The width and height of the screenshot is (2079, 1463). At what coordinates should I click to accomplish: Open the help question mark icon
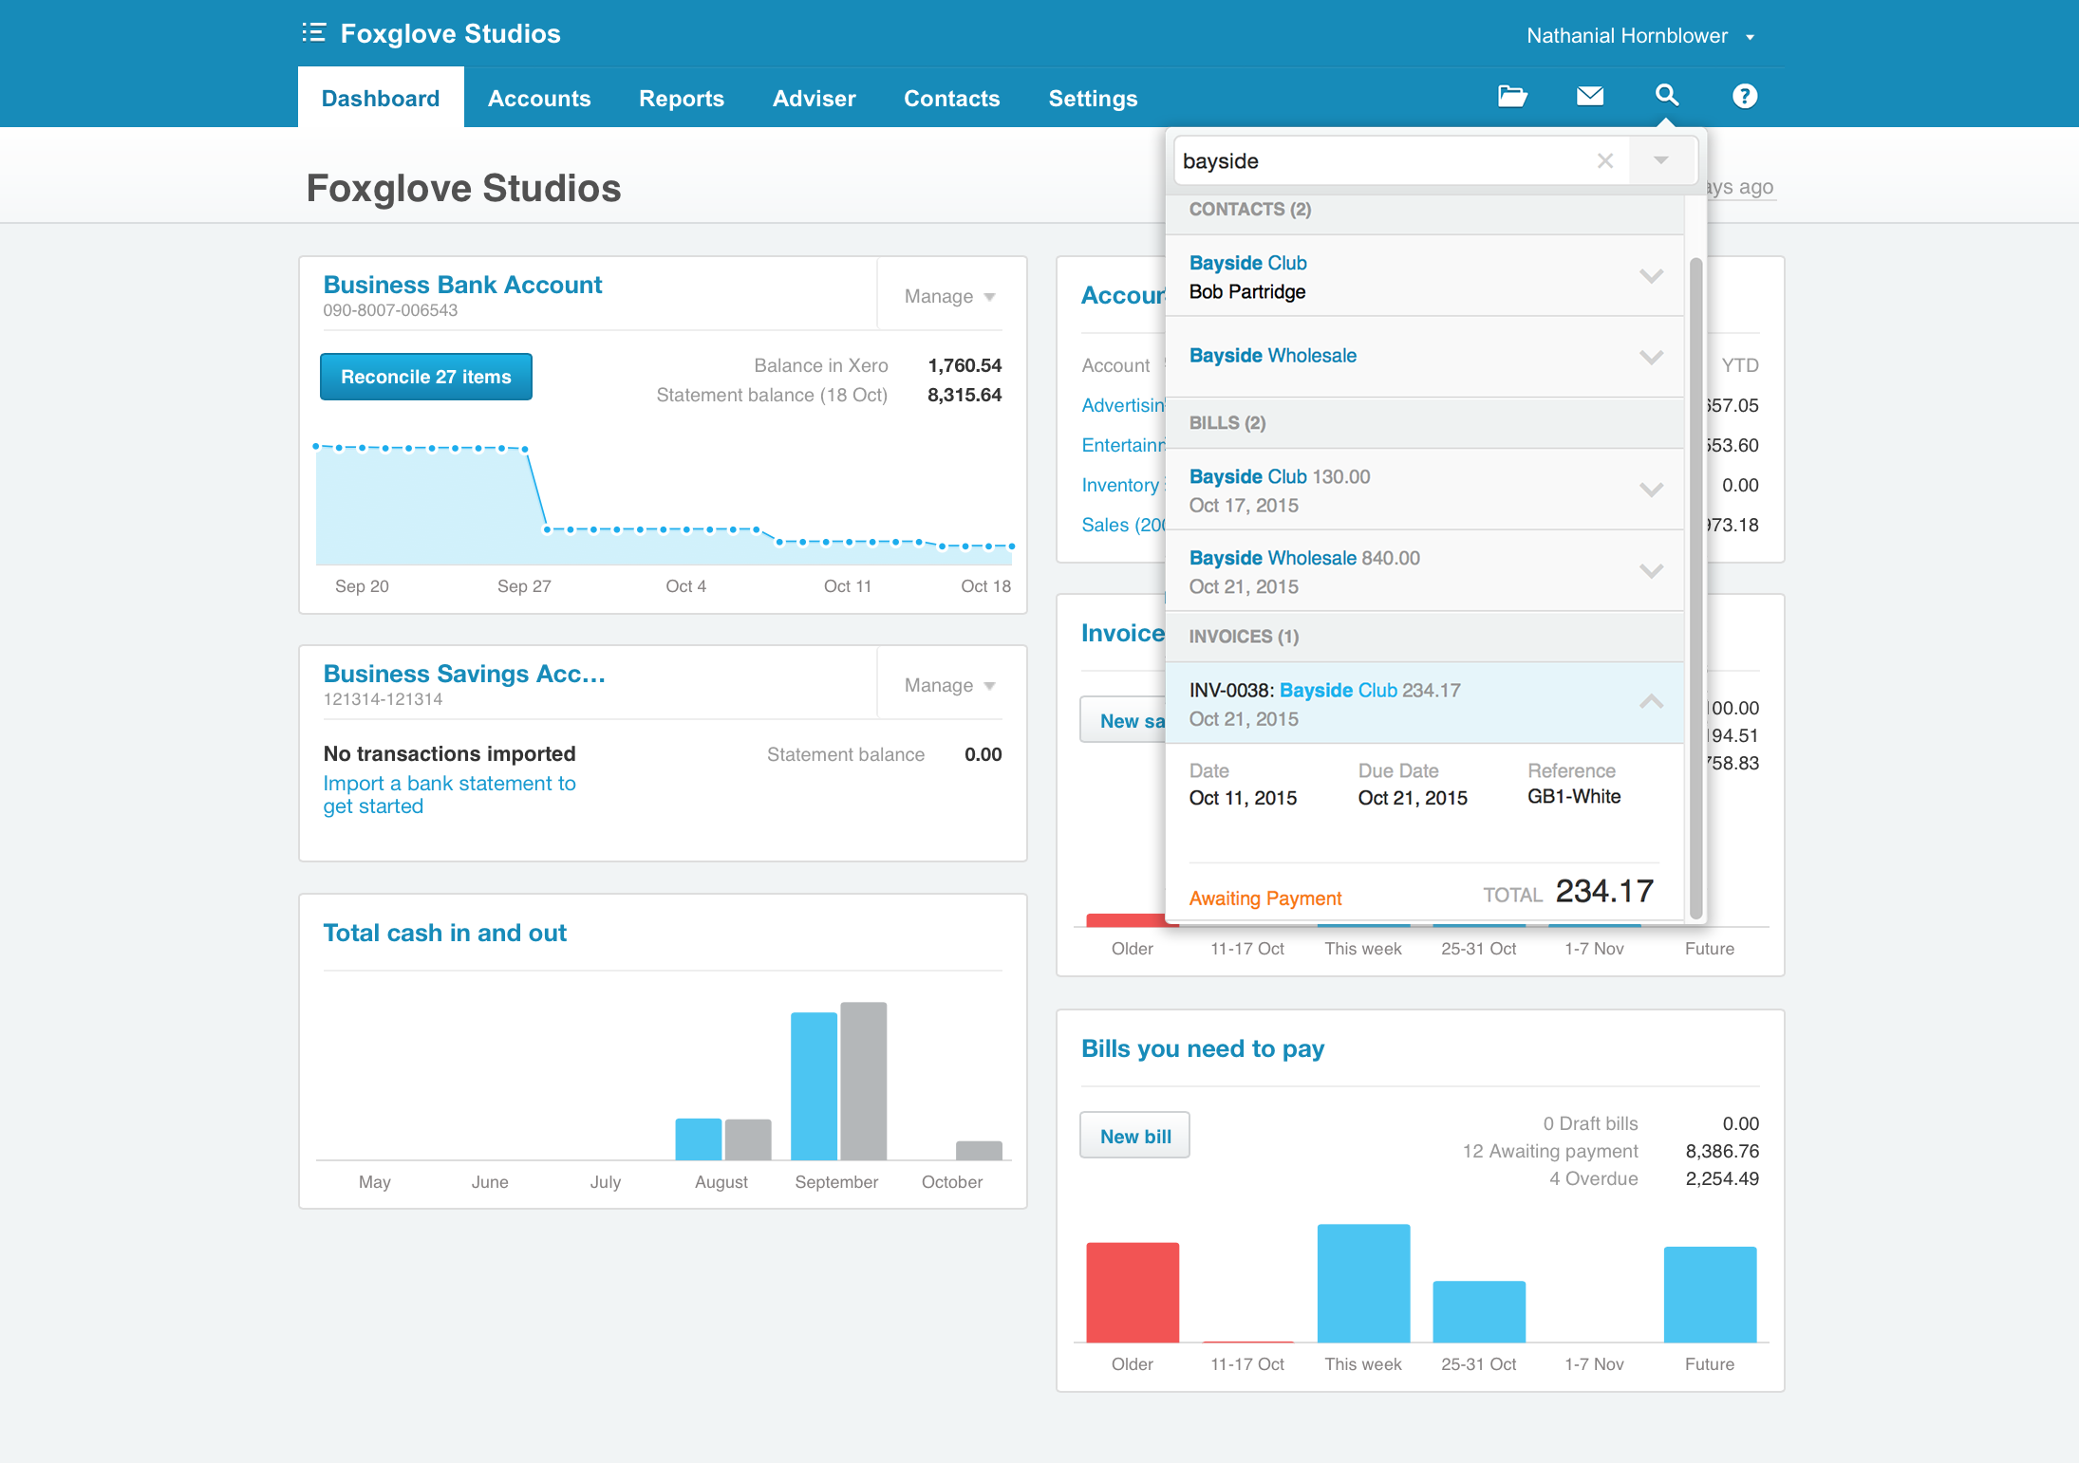(x=1744, y=97)
